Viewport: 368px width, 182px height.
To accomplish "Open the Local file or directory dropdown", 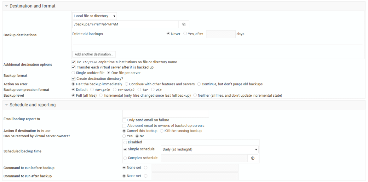I will (94, 16).
